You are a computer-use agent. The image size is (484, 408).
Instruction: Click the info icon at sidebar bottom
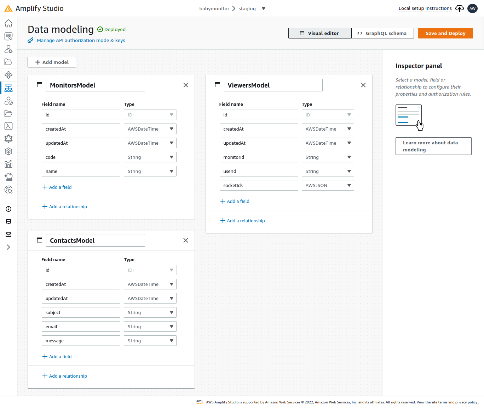point(8,209)
